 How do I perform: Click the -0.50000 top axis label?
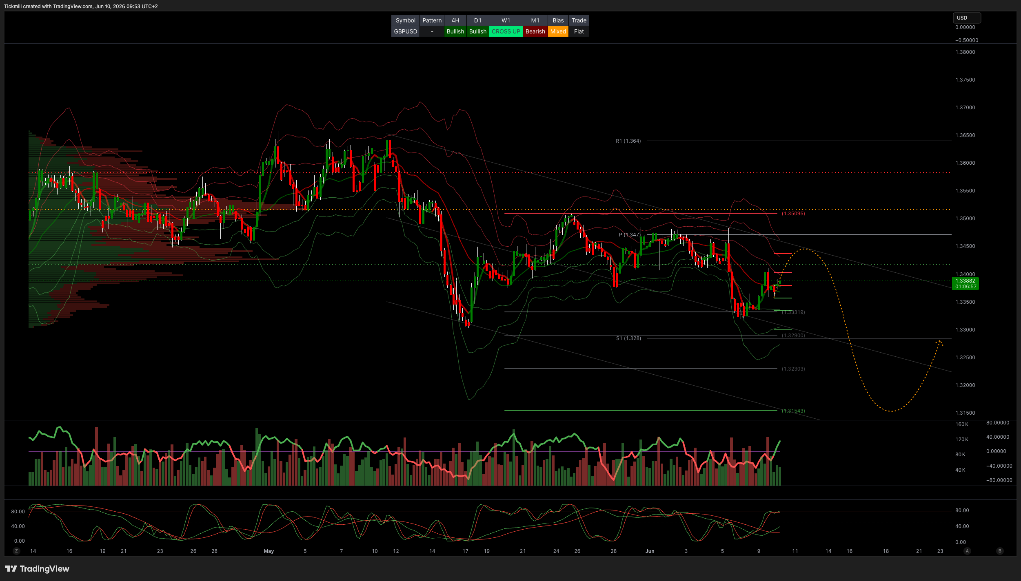(x=967, y=40)
